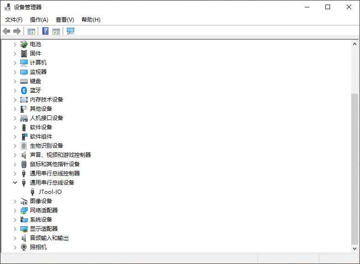This screenshot has height=264, width=360.
Task: Click the show/hide console tree icon
Action: (31, 31)
